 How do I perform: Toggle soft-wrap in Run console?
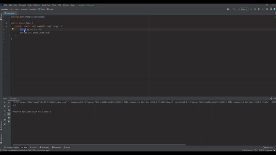pyautogui.click(x=9, y=110)
